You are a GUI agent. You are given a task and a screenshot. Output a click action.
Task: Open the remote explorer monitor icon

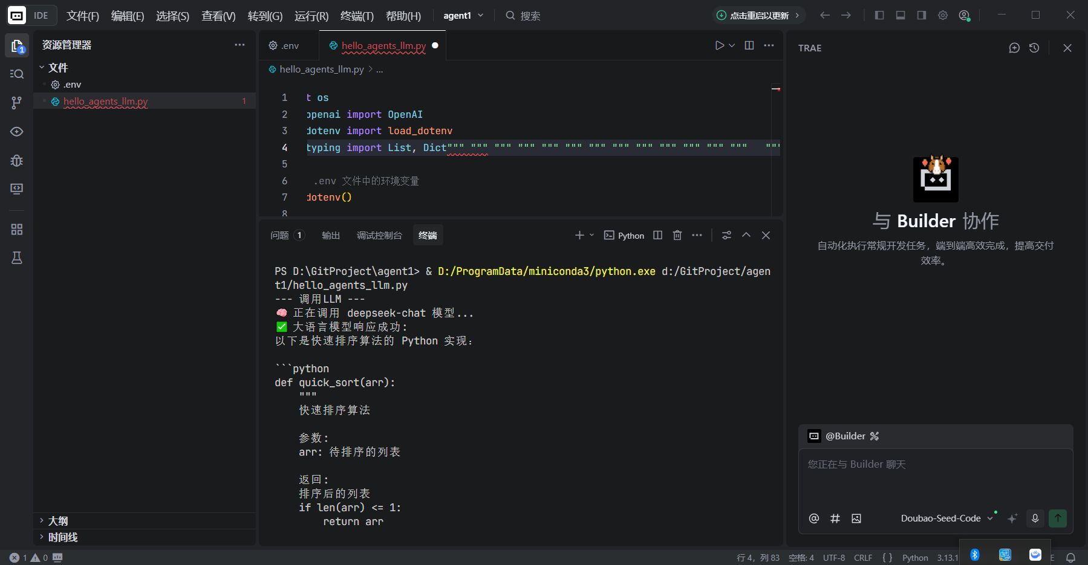point(17,189)
